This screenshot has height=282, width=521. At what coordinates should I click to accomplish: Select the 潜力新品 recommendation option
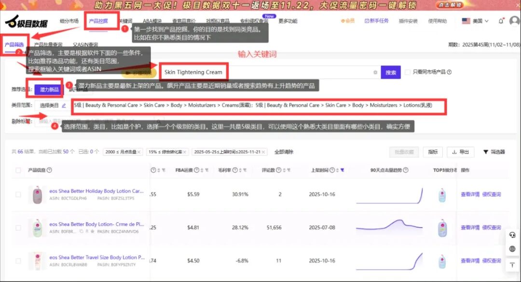tap(49, 90)
